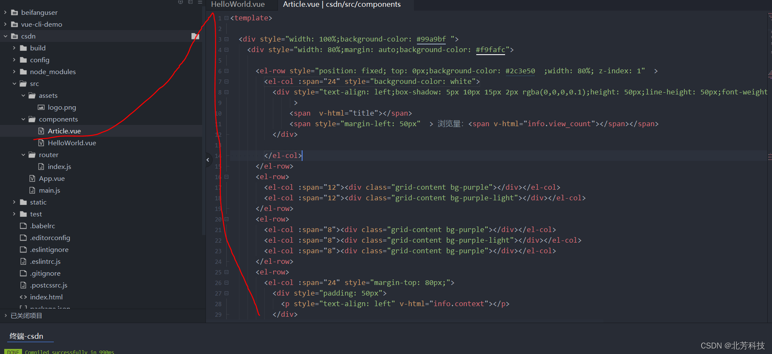
Task: Click the node_modules folder icon
Action: coord(23,72)
